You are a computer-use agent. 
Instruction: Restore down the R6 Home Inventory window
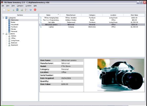[141, 2]
